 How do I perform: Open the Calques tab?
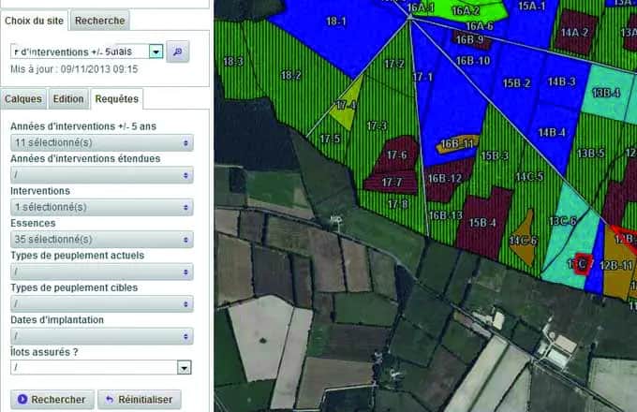coord(23,98)
